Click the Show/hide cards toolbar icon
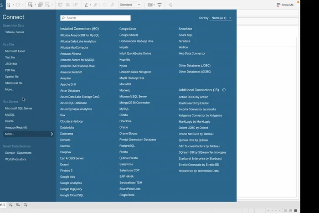 (150, 5)
